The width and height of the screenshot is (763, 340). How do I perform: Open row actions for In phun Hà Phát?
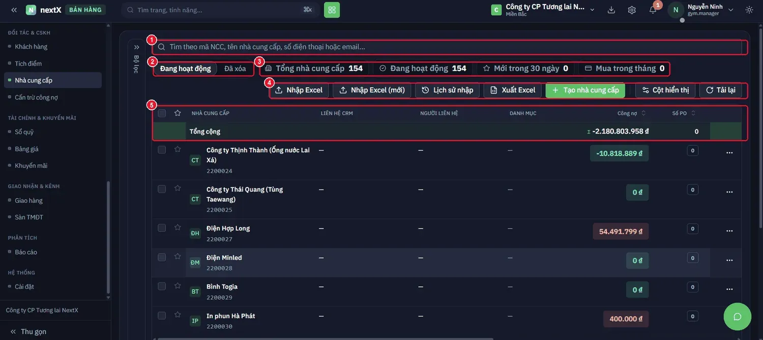click(729, 319)
